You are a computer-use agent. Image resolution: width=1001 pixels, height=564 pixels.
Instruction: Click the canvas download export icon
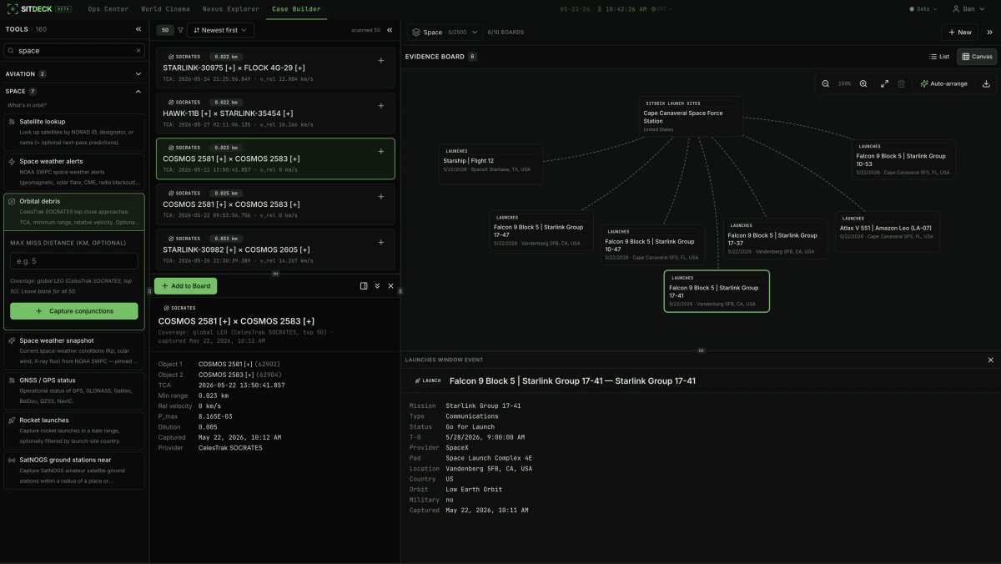coord(986,83)
